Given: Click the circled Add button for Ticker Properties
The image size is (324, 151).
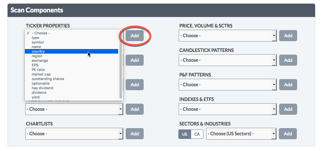Looking at the screenshot, I should [x=135, y=36].
